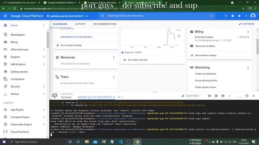The height and width of the screenshot is (145, 259).
Task: Expand the Home submenu chevron
Action: pyautogui.click(x=44, y=25)
